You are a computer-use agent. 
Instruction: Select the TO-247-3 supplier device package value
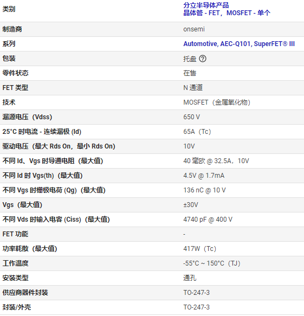click(196, 293)
